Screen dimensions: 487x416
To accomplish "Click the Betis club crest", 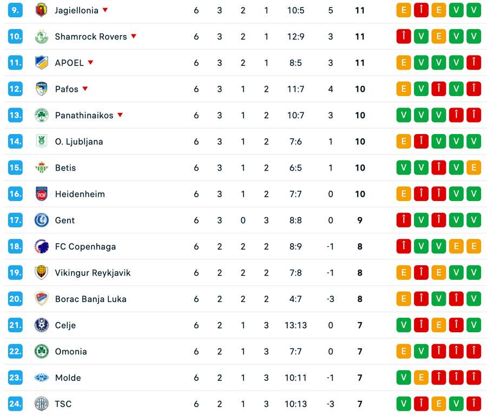I will point(42,167).
